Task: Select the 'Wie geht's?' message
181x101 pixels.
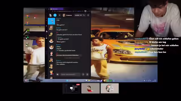Action: pyautogui.click(x=61, y=25)
